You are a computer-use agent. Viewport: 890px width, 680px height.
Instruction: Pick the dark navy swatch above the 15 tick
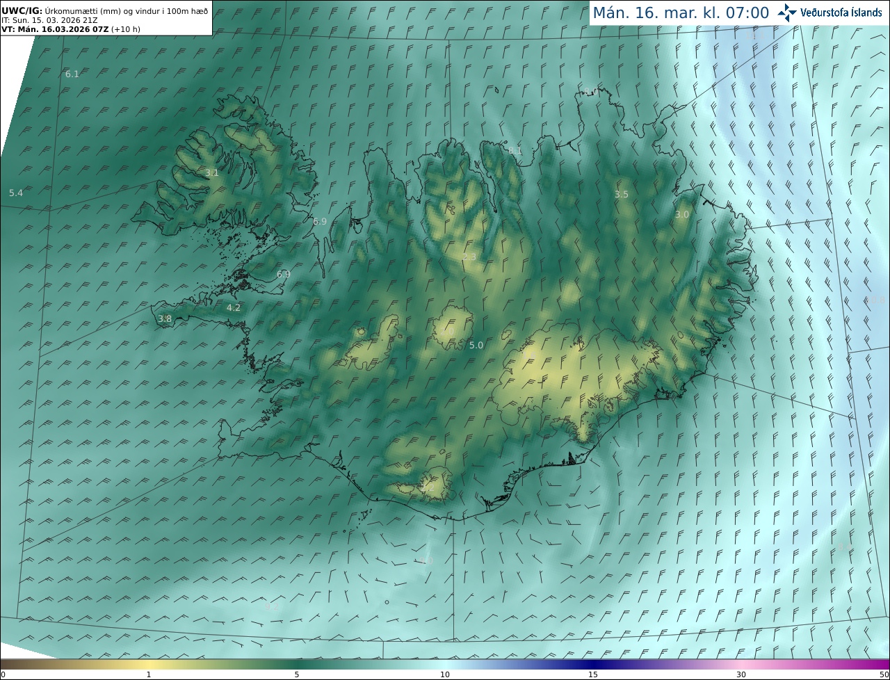click(x=593, y=663)
